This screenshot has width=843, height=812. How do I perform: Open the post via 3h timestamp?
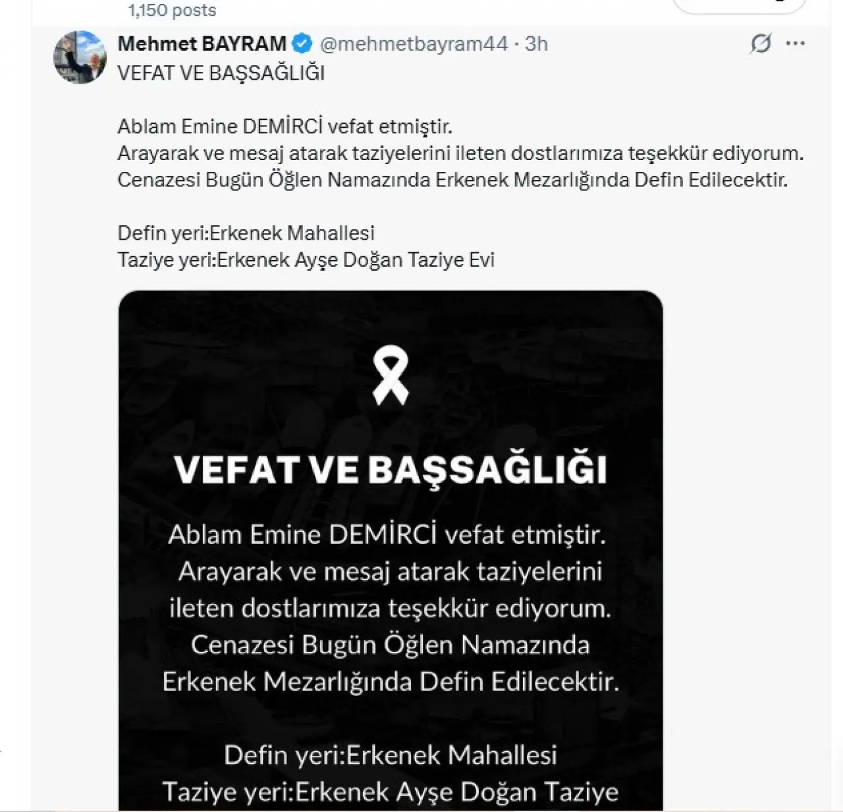[x=536, y=44]
